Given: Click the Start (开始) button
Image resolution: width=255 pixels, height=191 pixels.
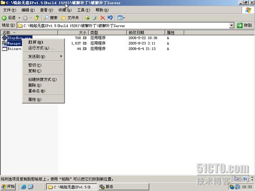Looking at the screenshot, I should pyautogui.click(x=8, y=187).
